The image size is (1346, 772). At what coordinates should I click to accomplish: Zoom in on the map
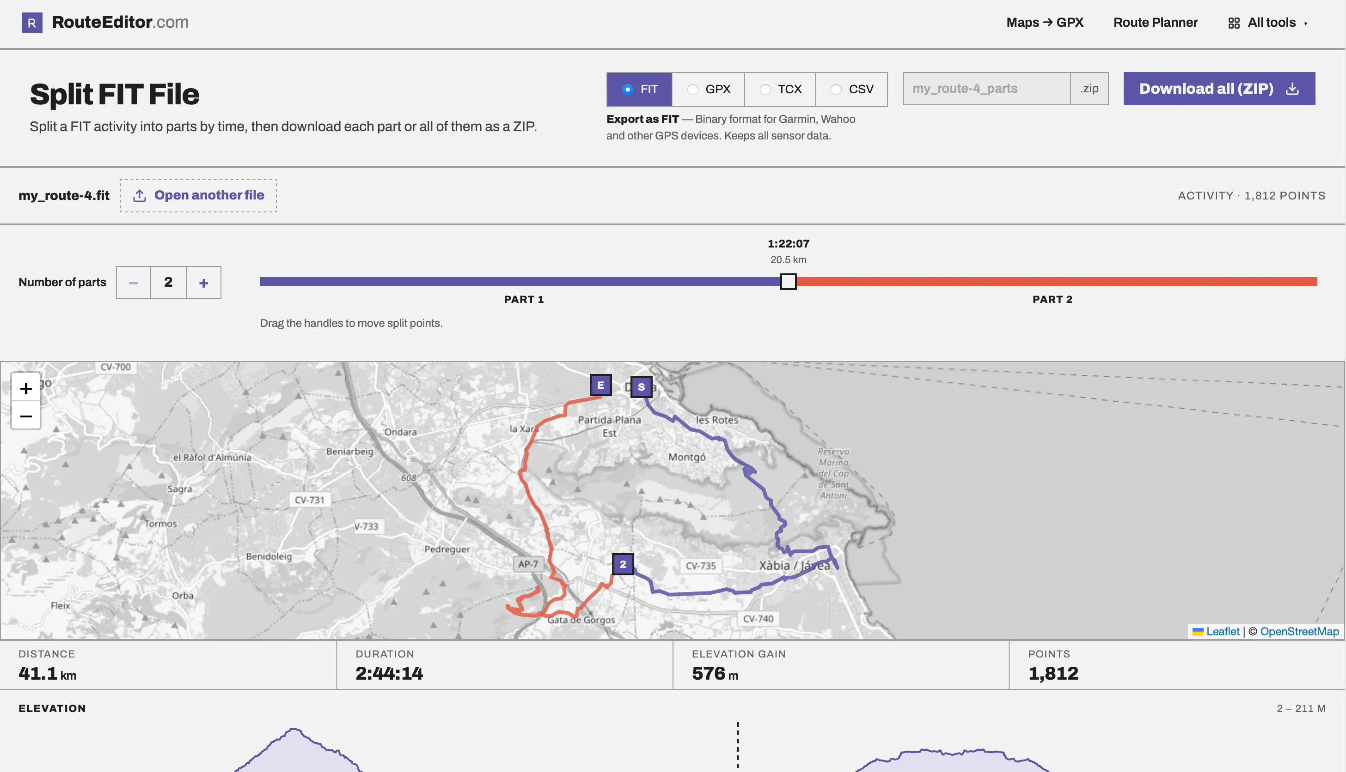(26, 389)
